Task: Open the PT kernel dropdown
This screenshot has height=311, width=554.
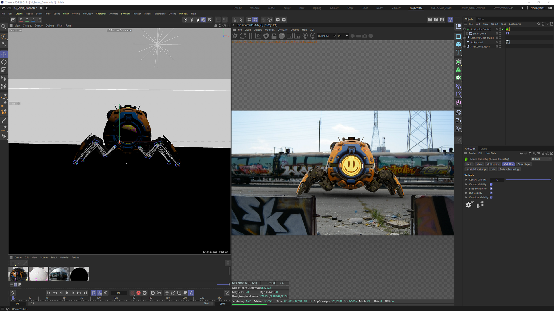Action: coord(343,36)
